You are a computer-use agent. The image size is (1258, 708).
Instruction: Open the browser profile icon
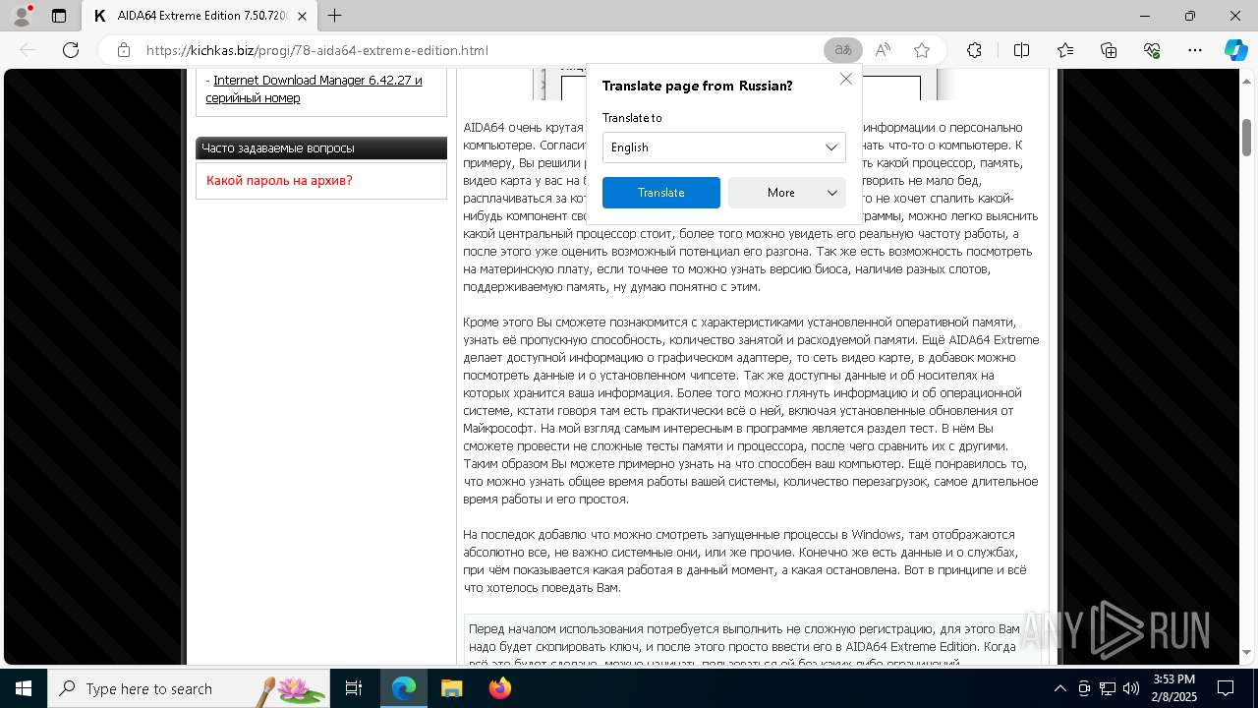pos(22,16)
